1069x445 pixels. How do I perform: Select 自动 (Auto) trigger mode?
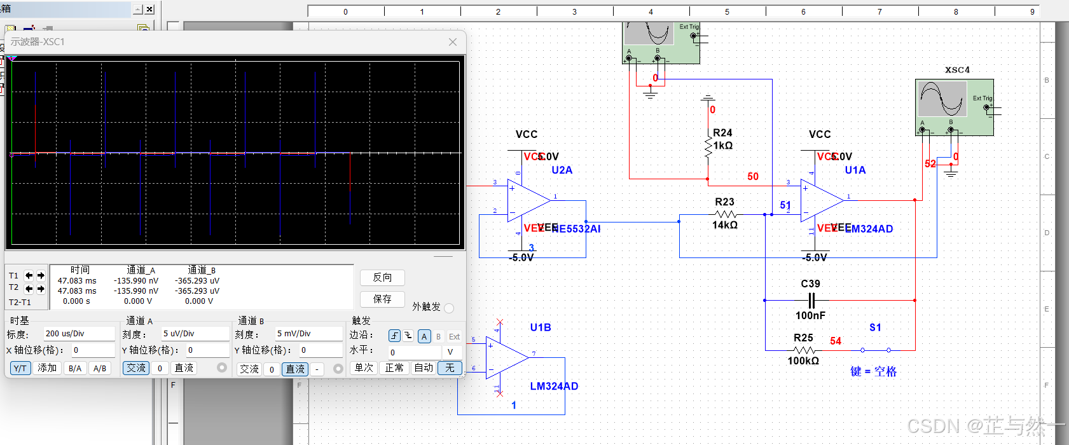tap(424, 368)
